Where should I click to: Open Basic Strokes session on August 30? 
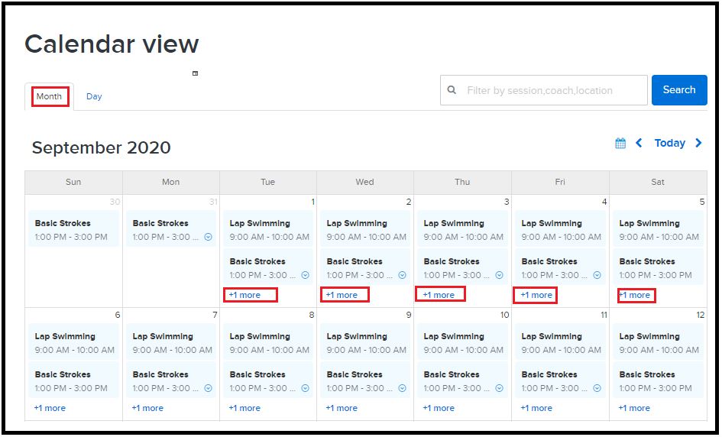pyautogui.click(x=73, y=229)
